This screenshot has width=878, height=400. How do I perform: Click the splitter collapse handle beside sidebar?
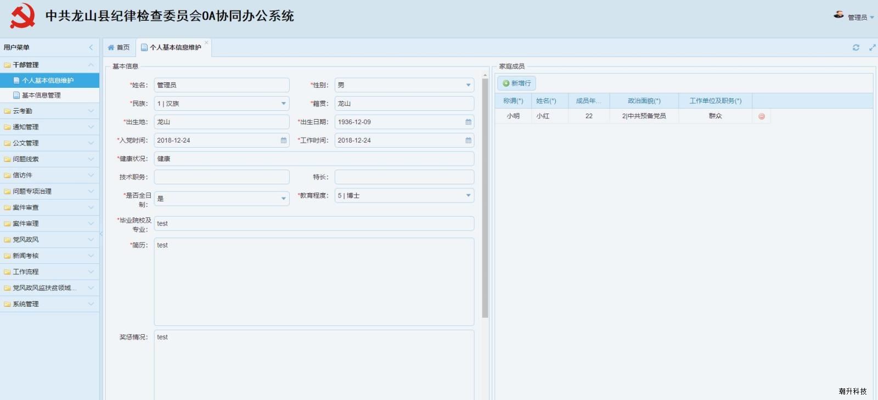pyautogui.click(x=101, y=234)
